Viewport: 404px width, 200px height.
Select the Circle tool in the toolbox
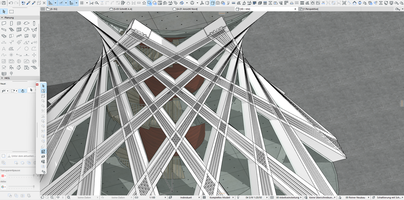point(27,49)
